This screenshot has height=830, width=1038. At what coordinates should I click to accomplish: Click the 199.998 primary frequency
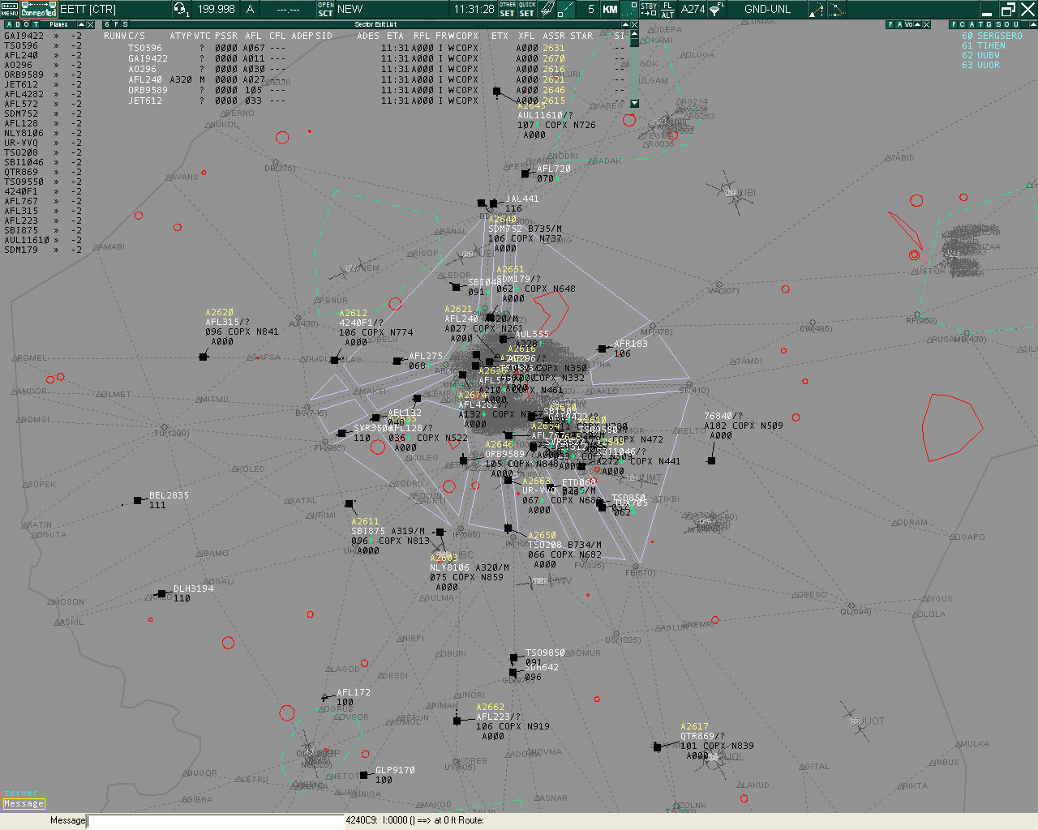pos(217,9)
